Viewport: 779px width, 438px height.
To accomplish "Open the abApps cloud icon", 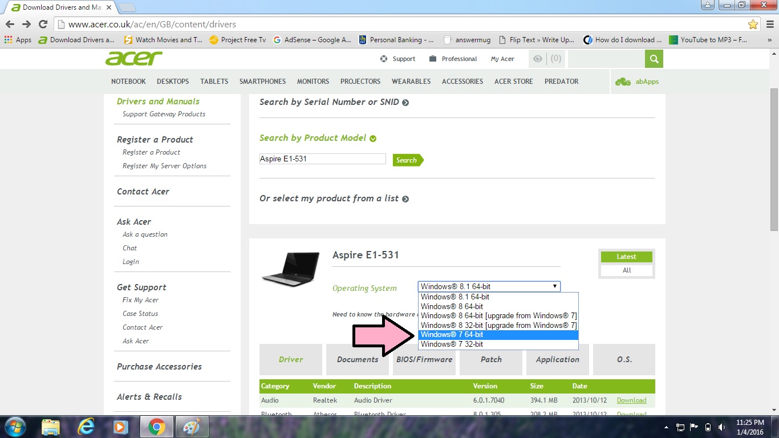I will [x=623, y=82].
